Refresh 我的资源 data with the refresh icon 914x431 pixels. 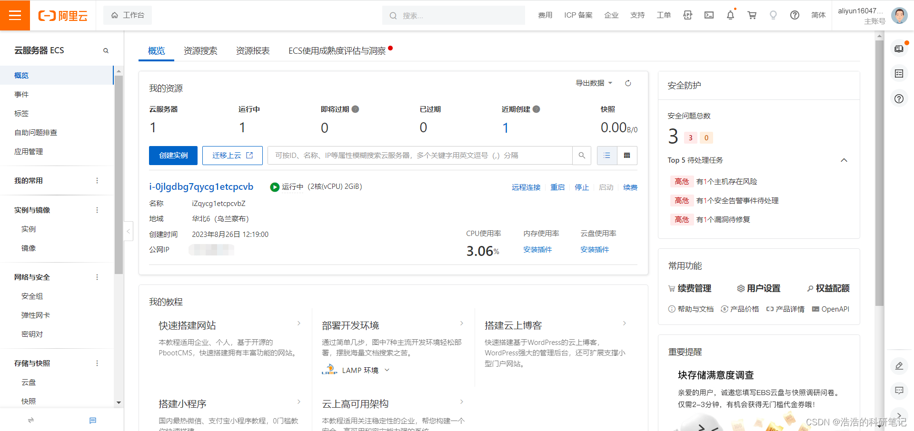(x=628, y=83)
